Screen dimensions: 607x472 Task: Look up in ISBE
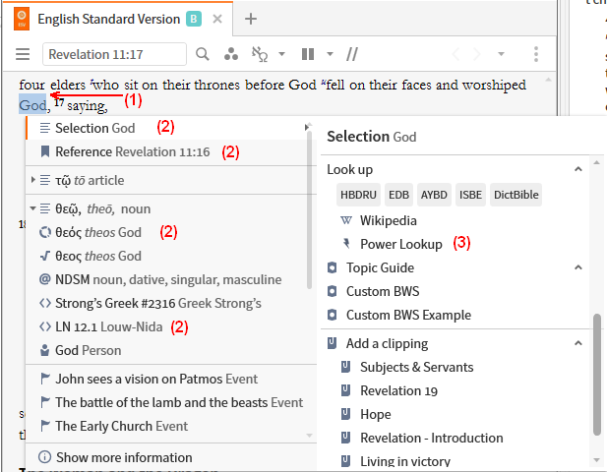coord(470,195)
